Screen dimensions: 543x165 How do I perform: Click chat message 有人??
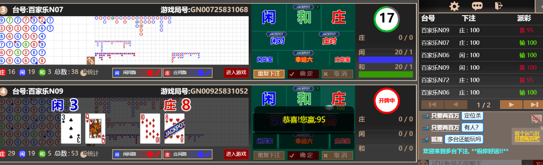(472, 128)
